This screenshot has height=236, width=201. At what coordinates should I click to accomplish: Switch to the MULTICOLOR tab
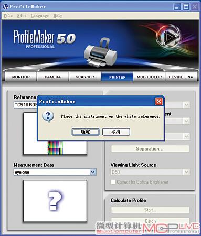(x=149, y=77)
